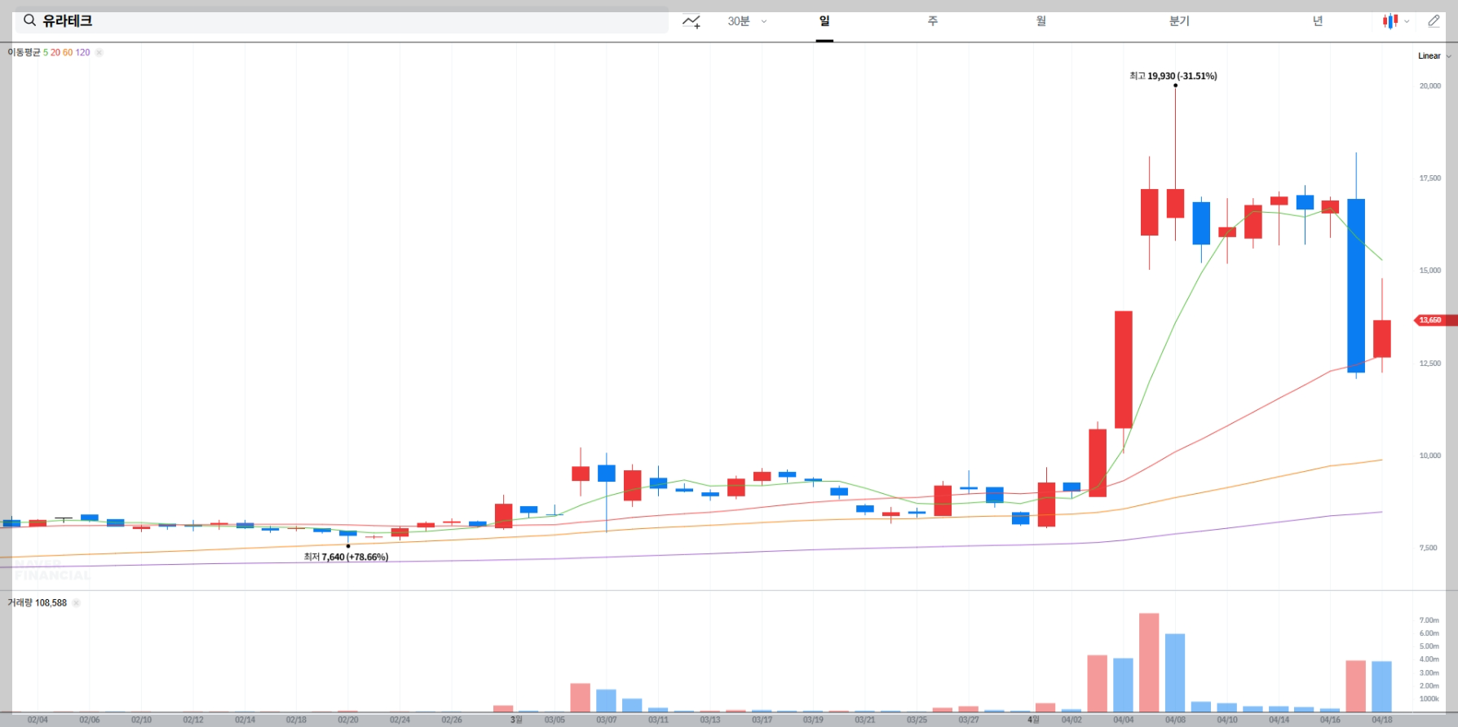This screenshot has width=1458, height=727.
Task: Open the add indicator chart icon
Action: point(691,21)
